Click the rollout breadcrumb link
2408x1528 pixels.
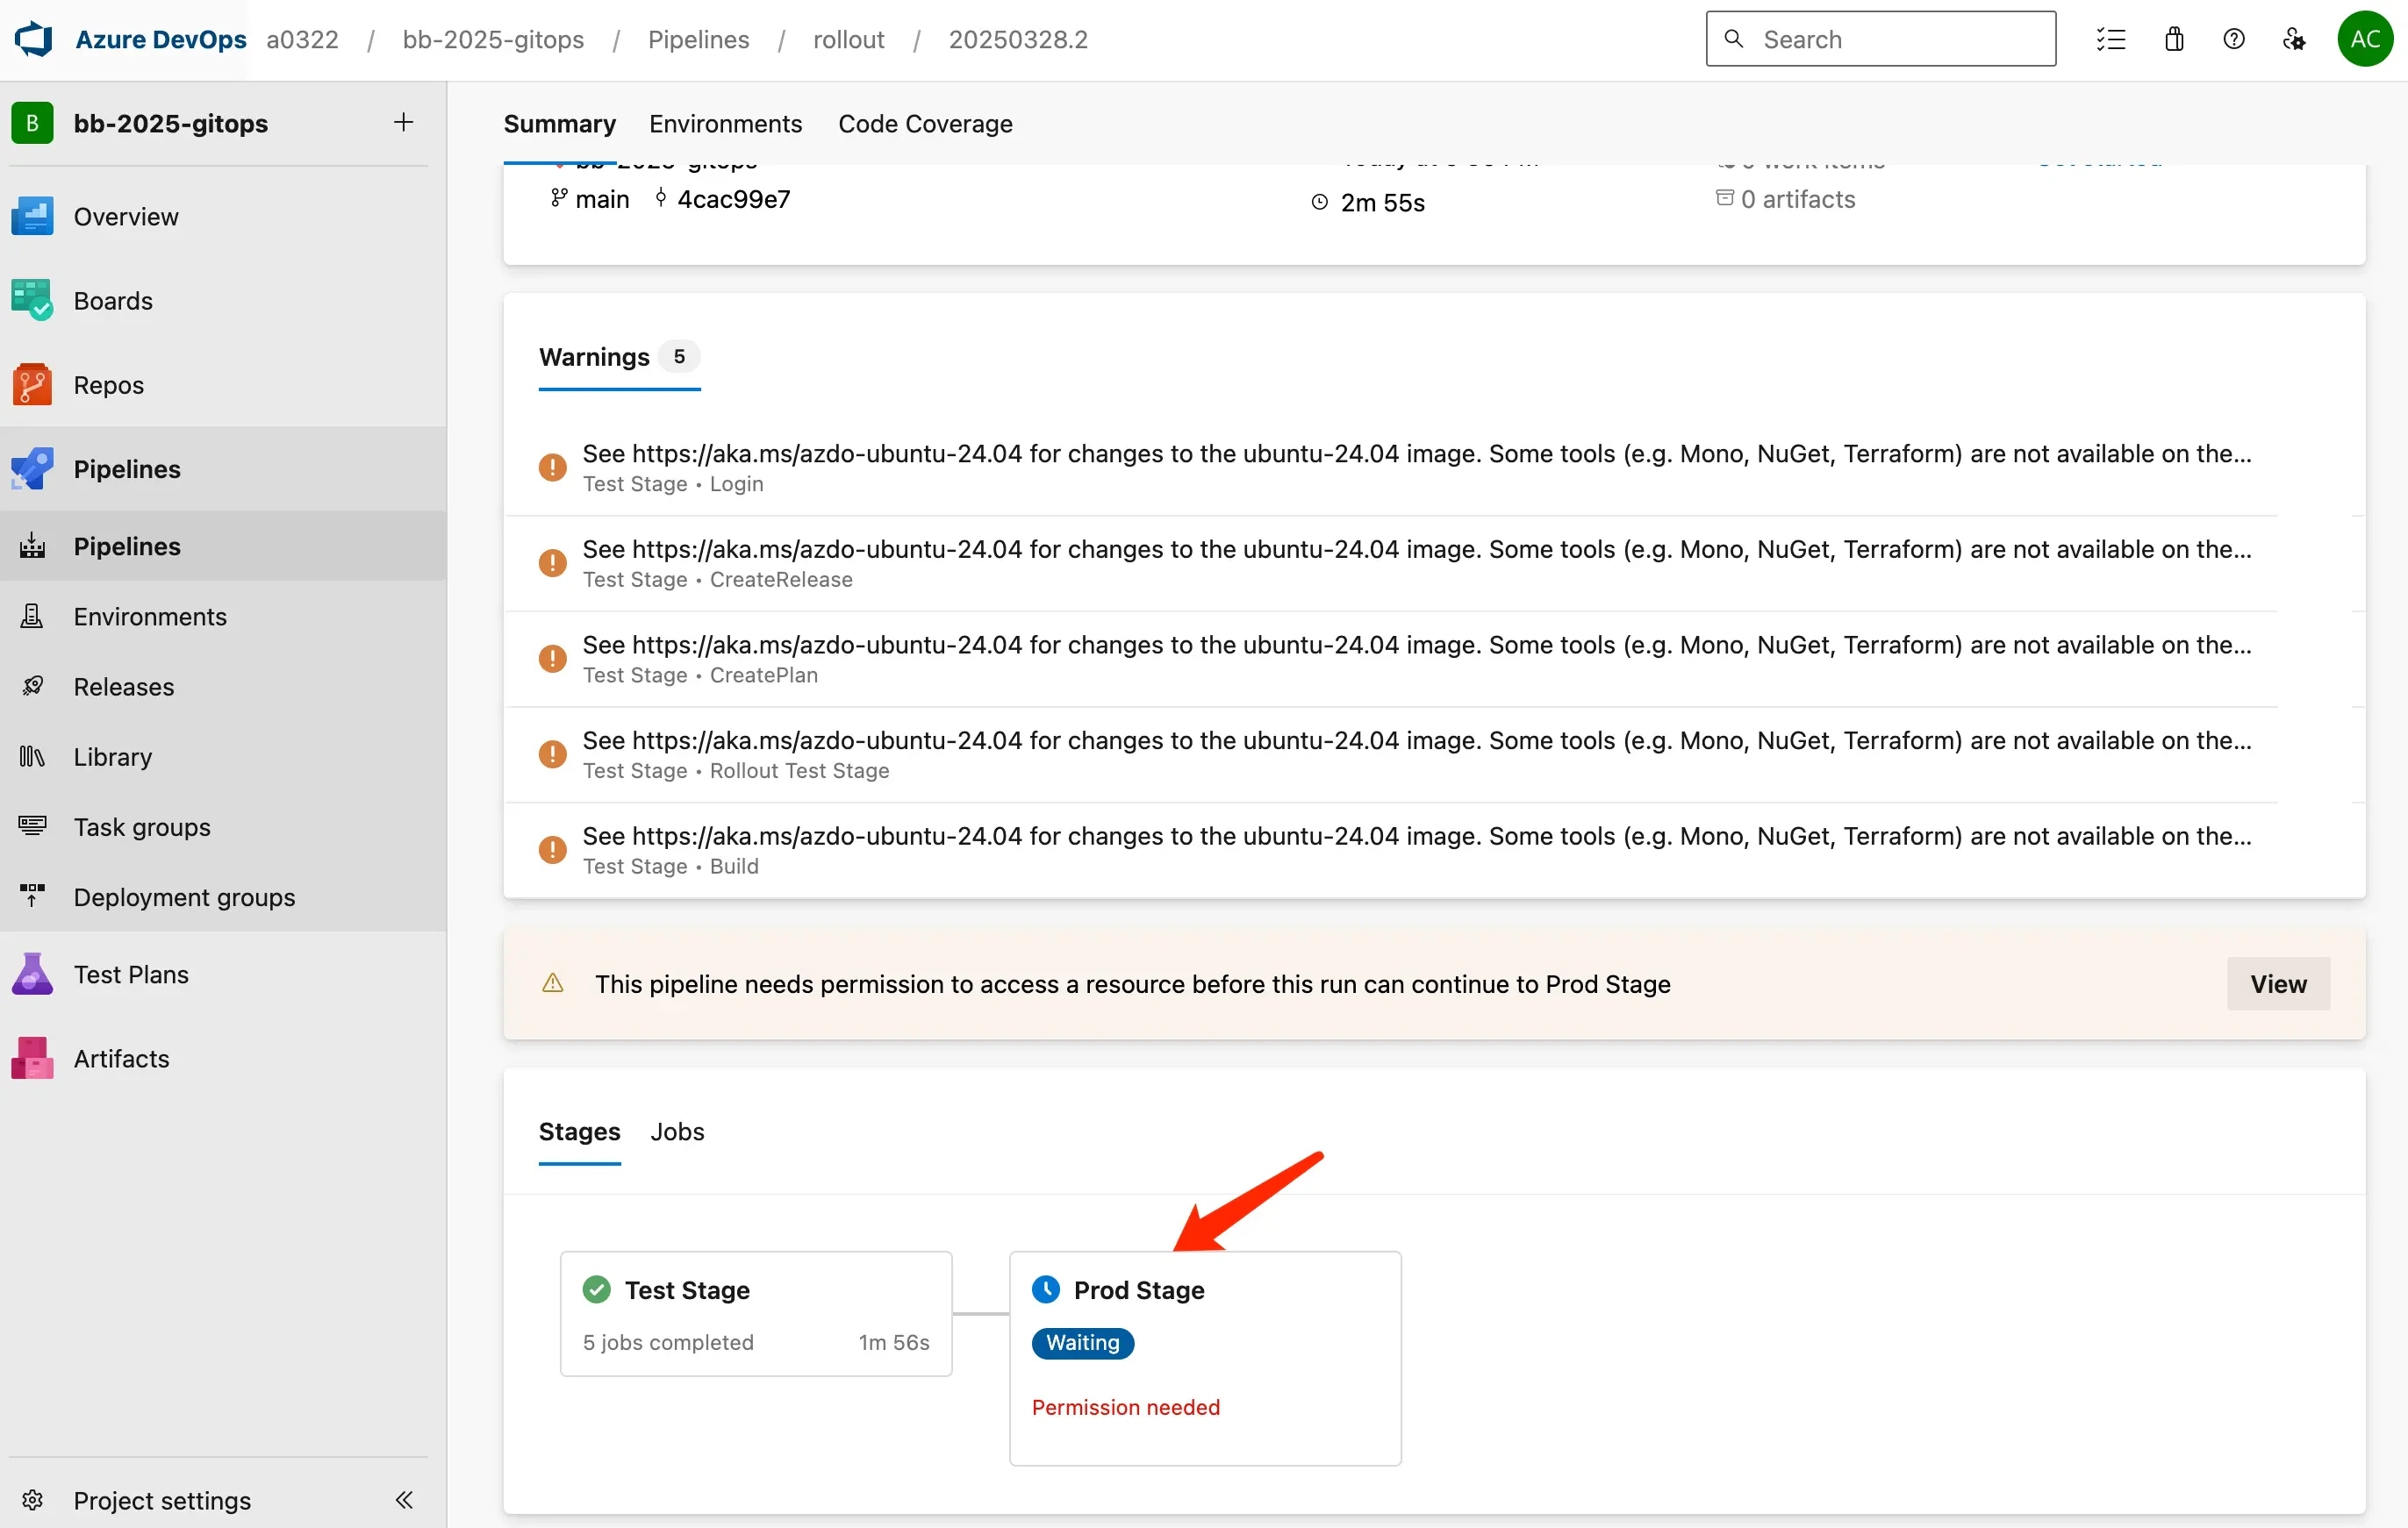[x=848, y=39]
